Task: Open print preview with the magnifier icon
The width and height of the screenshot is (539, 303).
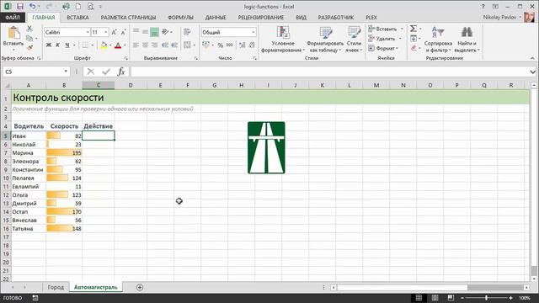Action: pos(90,7)
